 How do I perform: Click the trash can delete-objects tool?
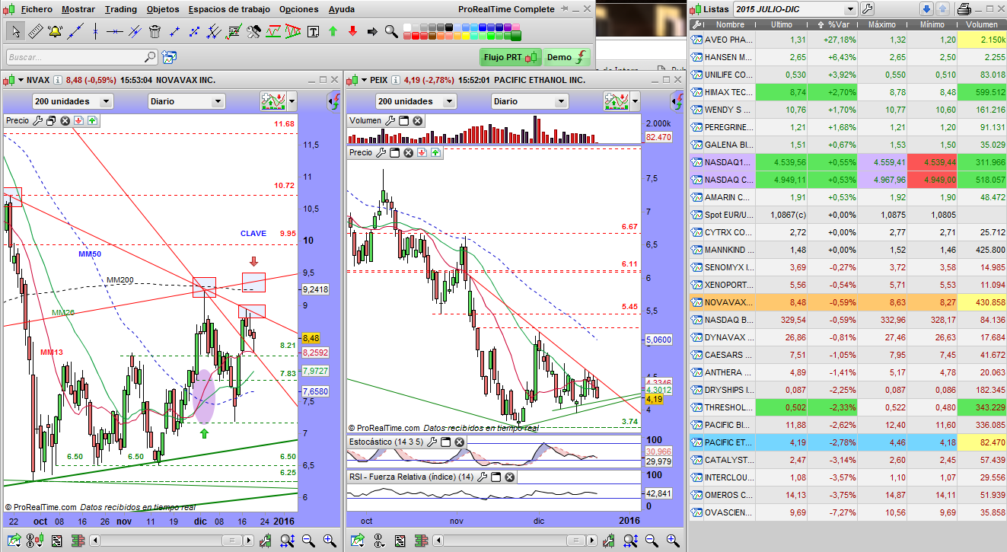(155, 32)
